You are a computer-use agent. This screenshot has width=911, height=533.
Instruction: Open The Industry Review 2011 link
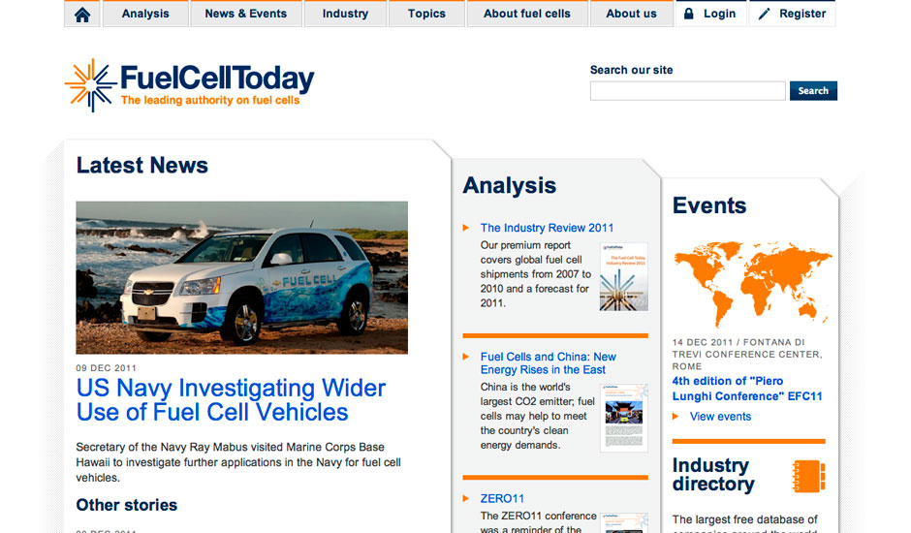547,228
